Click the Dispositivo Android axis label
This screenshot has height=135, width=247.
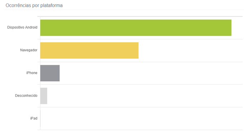point(22,27)
